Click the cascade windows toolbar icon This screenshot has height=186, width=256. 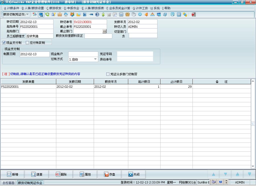(185, 14)
